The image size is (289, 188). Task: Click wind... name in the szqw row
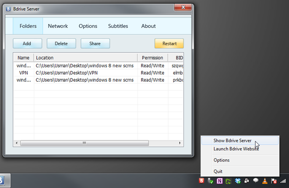24,66
